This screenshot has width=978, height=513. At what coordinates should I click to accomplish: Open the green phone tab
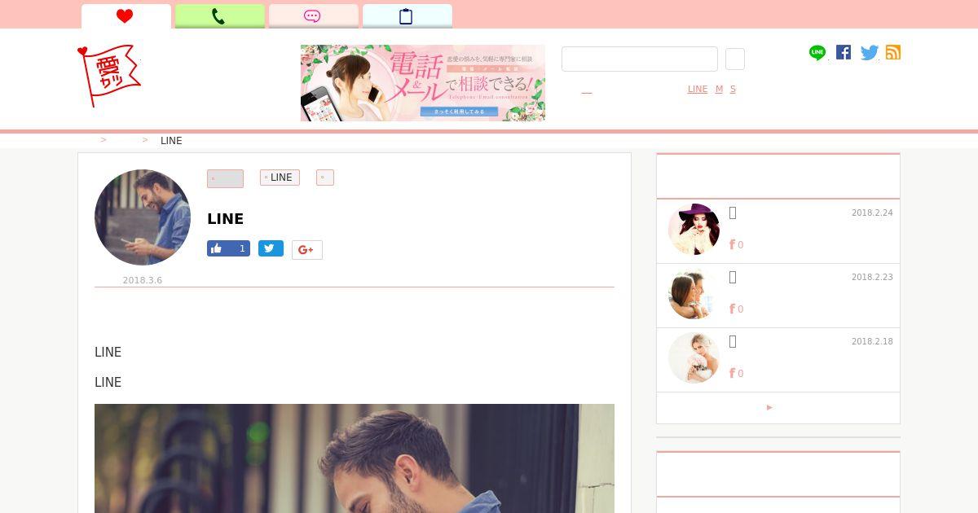tap(219, 16)
